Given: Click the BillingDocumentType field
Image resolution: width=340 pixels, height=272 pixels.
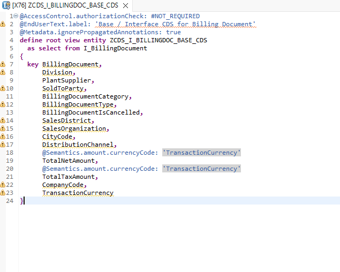Looking at the screenshot, I should click(x=78, y=104).
